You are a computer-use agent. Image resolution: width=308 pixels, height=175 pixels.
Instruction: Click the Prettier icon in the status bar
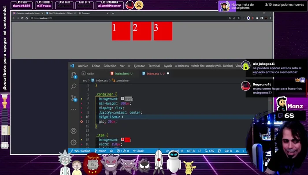pos(219,151)
